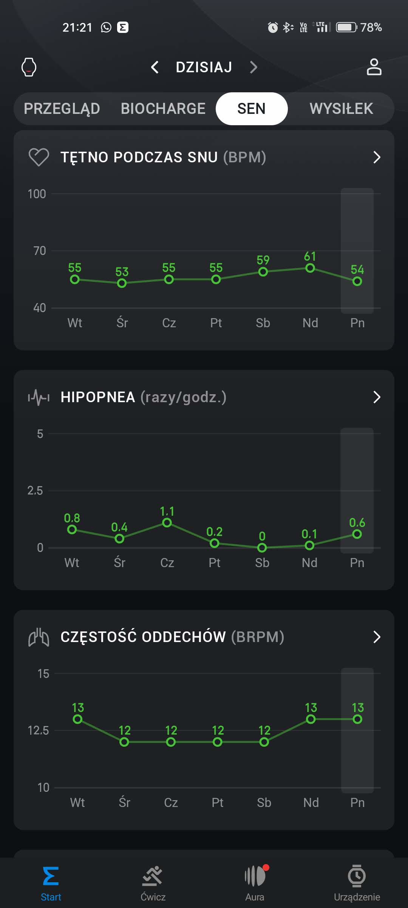Tap the Dzisiaj date label

coord(204,67)
